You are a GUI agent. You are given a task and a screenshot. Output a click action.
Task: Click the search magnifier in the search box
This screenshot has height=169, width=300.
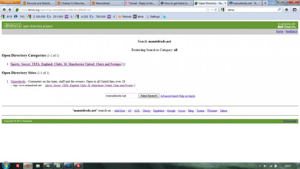[279, 9]
